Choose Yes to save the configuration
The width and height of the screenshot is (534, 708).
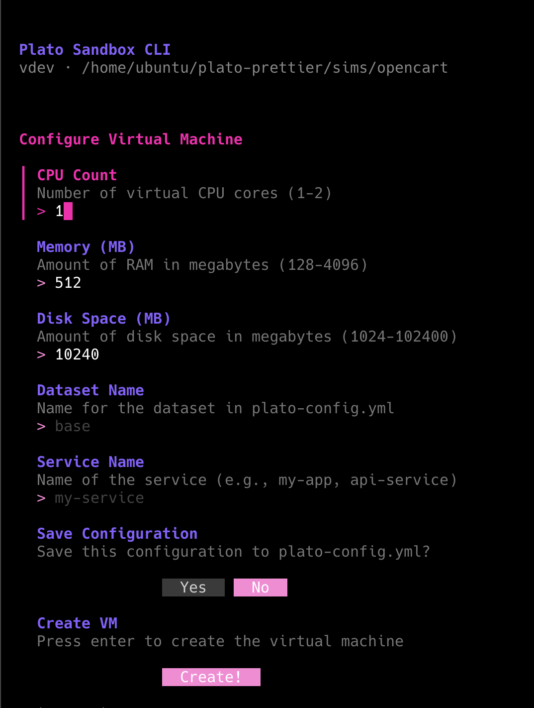[193, 588]
